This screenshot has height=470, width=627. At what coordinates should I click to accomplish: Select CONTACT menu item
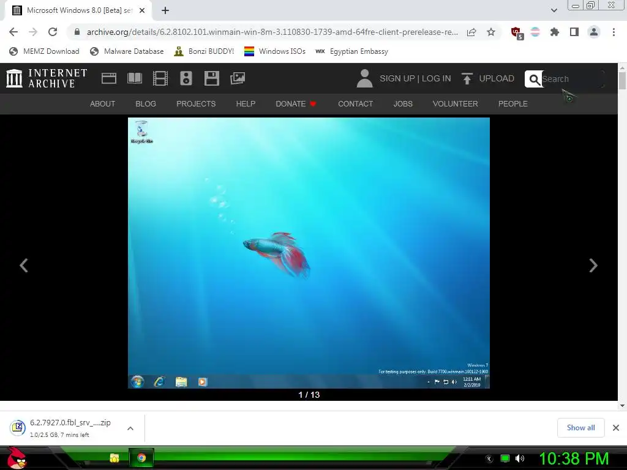click(356, 104)
